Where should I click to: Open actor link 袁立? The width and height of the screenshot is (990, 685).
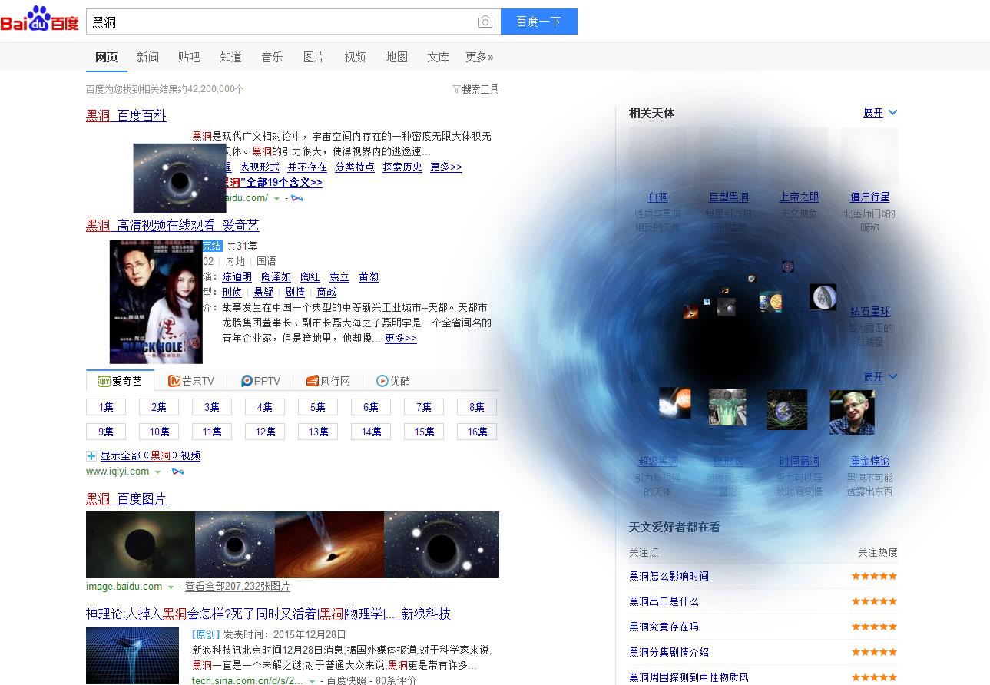click(339, 277)
